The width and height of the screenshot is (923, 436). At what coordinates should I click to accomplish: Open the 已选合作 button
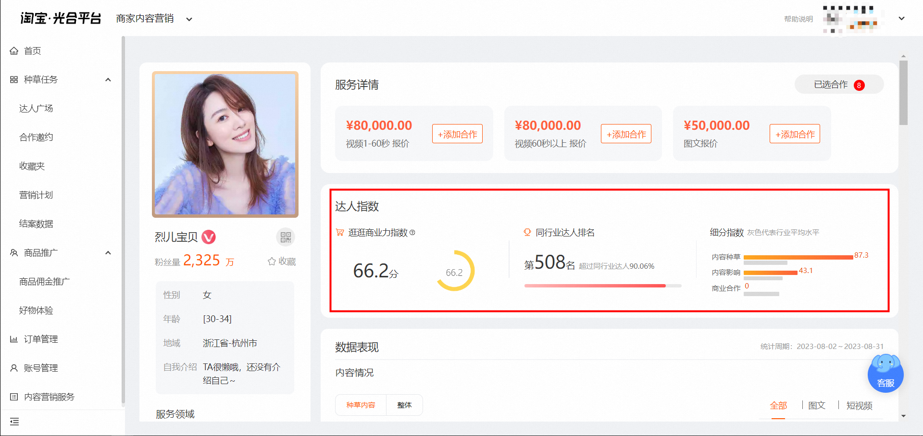(839, 85)
